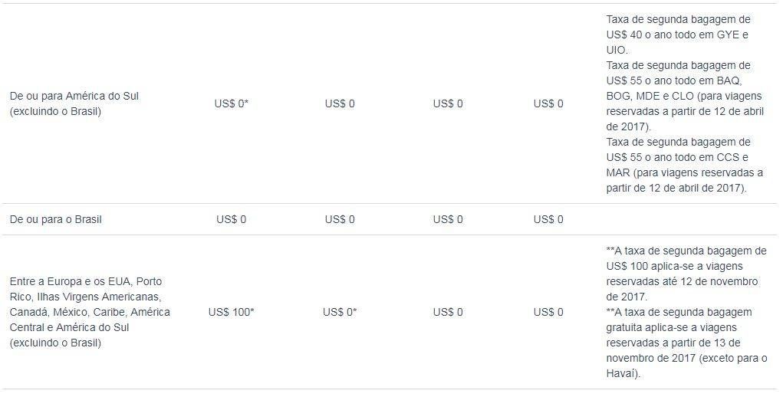Click the CCS and MAR fee note
This screenshot has width=783, height=397.
(684, 165)
